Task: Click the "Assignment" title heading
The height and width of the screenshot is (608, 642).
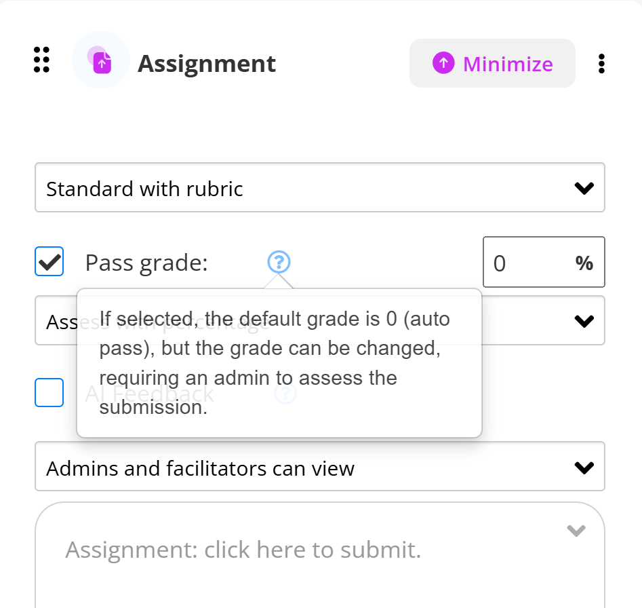Action: 207,64
